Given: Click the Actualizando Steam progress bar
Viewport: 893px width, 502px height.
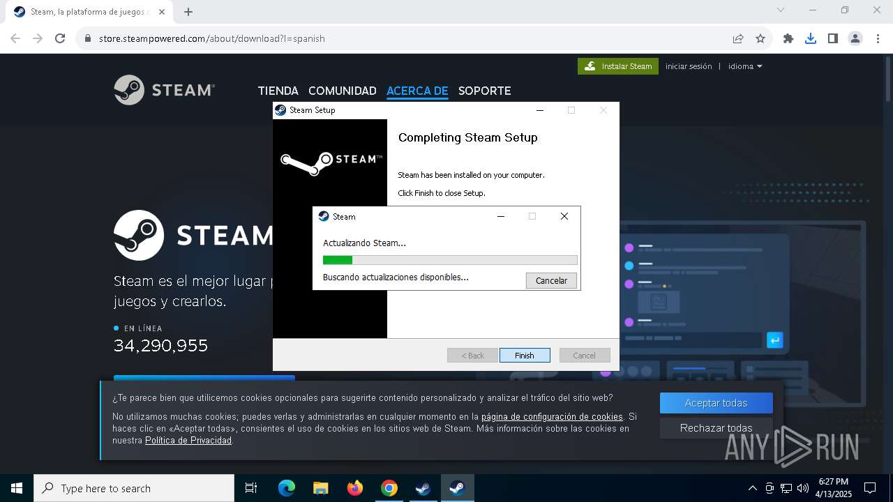Looking at the screenshot, I should [450, 260].
